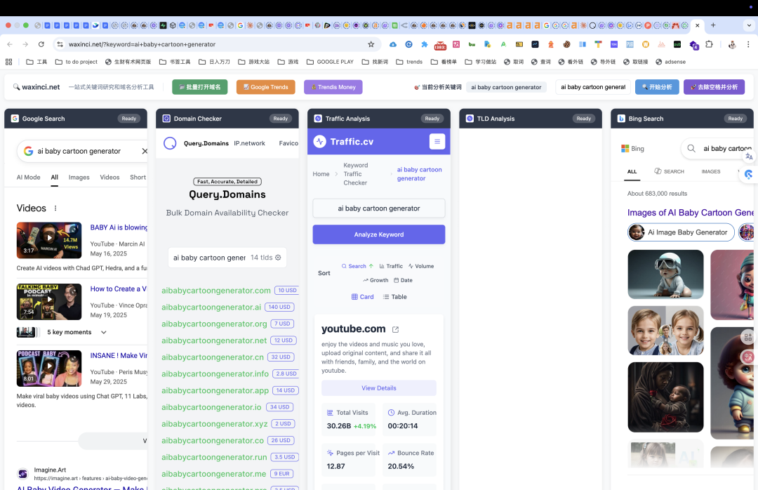Reload the page with refresh icon
The height and width of the screenshot is (490, 758).
tap(41, 44)
